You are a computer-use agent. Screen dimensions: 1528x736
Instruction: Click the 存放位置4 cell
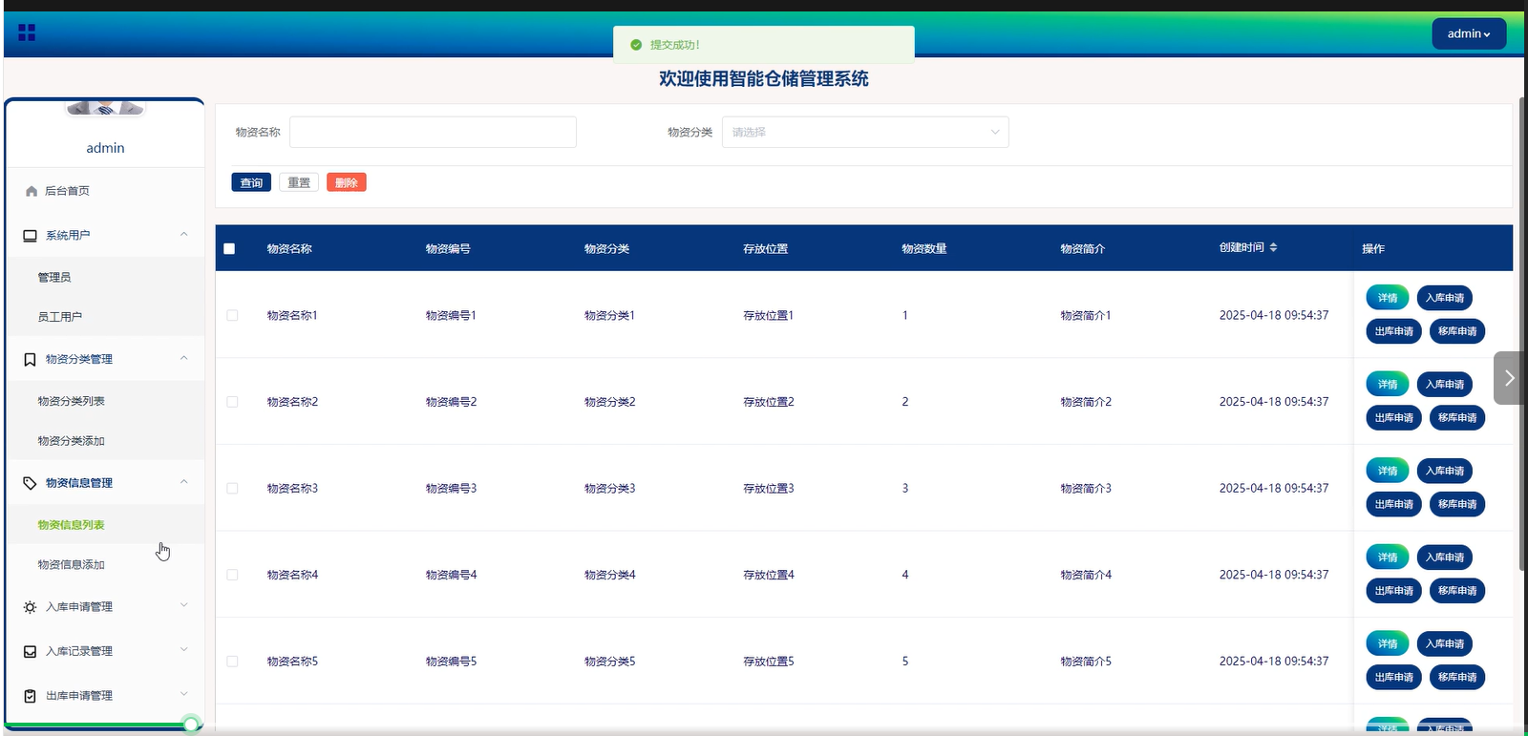coord(769,575)
